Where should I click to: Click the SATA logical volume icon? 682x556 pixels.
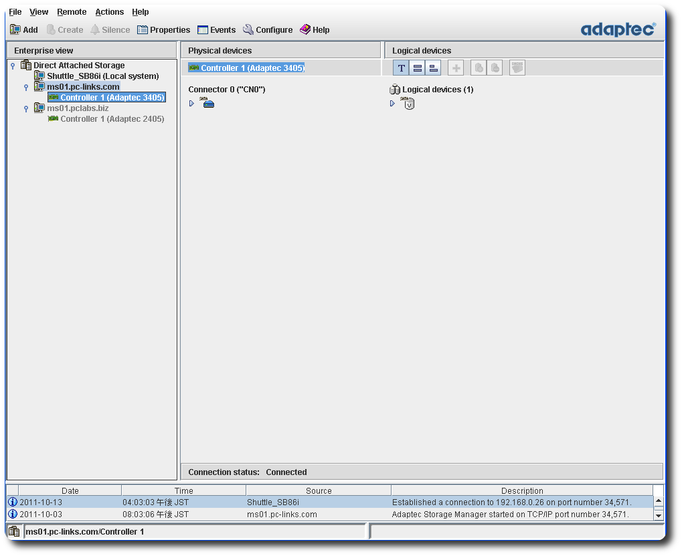point(408,103)
